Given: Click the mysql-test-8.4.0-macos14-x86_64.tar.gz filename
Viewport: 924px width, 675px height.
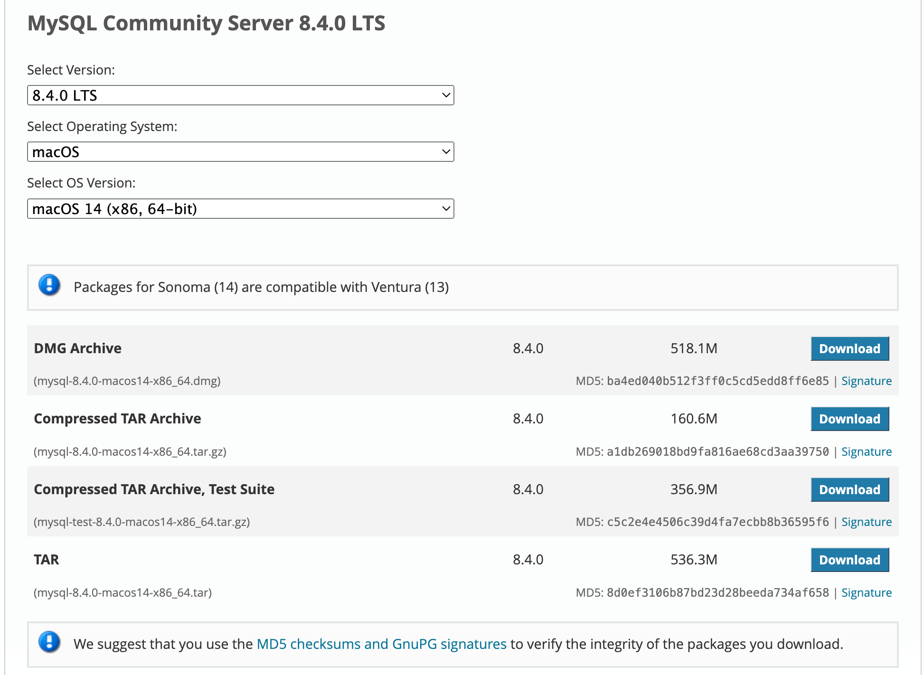Looking at the screenshot, I should tap(141, 522).
